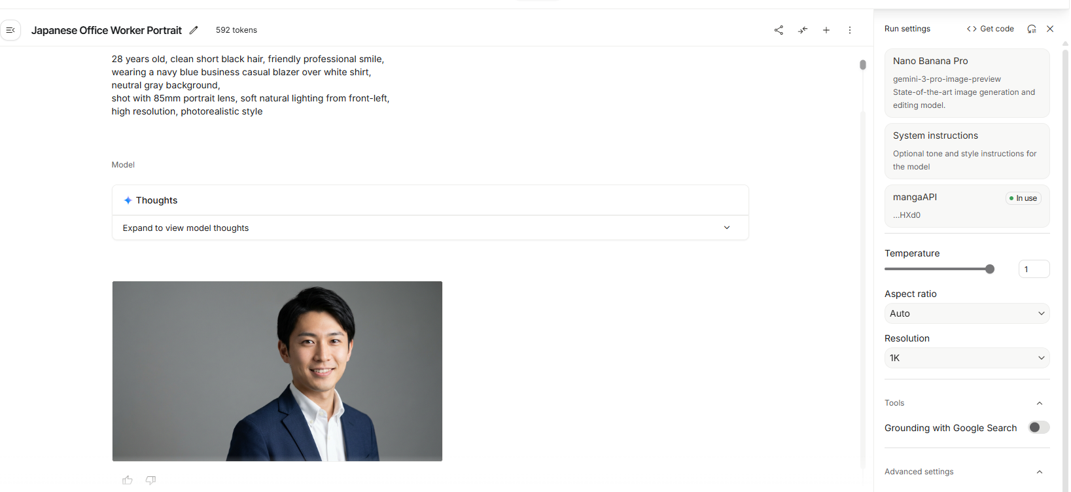Enable Grounding with Google Search toggle
This screenshot has width=1071, height=492.
point(1038,427)
